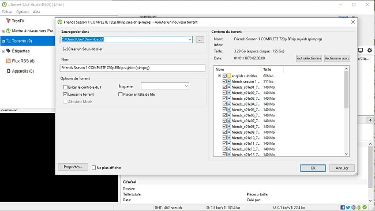This screenshot has height=211, width=375.
Task: Click the Appareils device icon
Action: point(9,71)
